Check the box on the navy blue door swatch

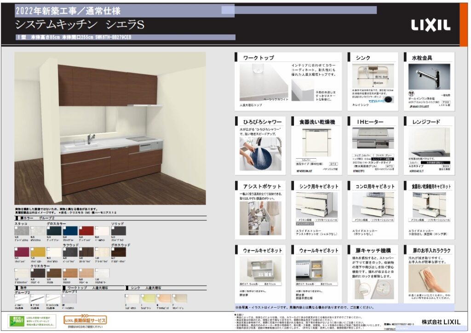pyautogui.click(x=65, y=227)
